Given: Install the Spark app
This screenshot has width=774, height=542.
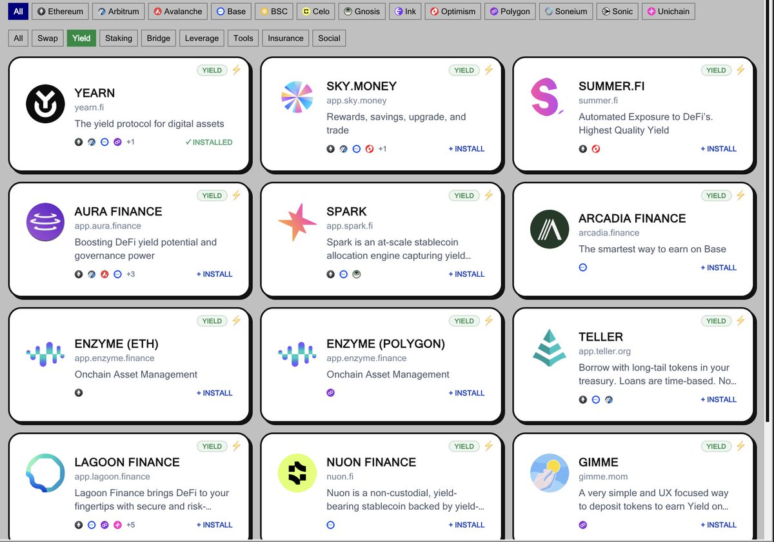Looking at the screenshot, I should tap(466, 274).
